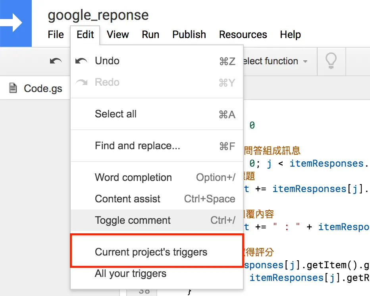Open the File menu
Screen dimensions: 370x296
point(56,35)
